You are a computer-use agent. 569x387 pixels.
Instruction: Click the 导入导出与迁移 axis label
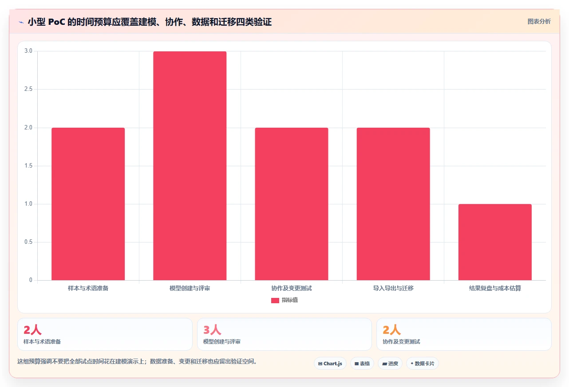(x=393, y=288)
